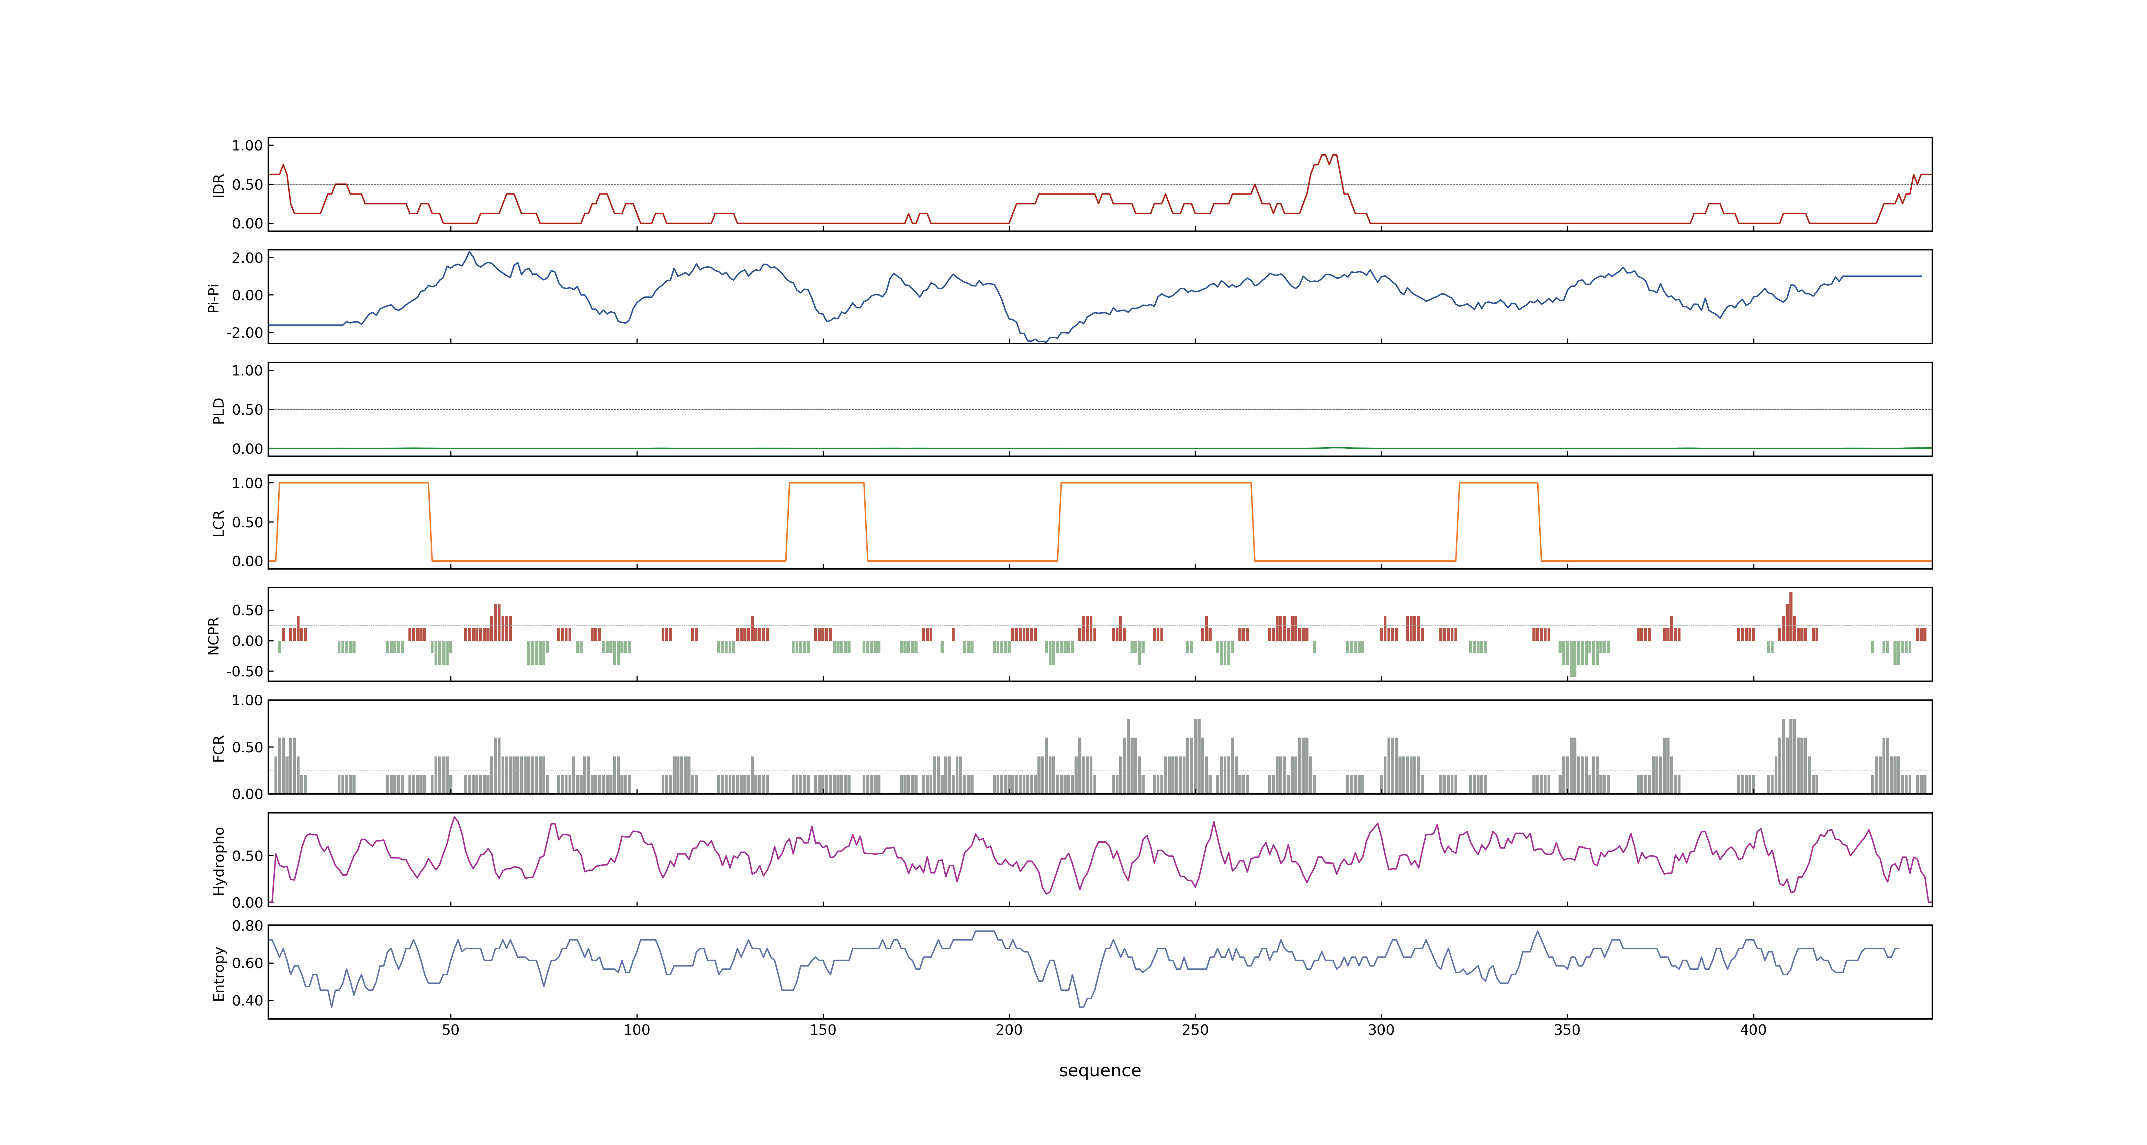Click the 0.00 tick on Hydropho axis
This screenshot has height=1145, width=2147.
[x=248, y=902]
